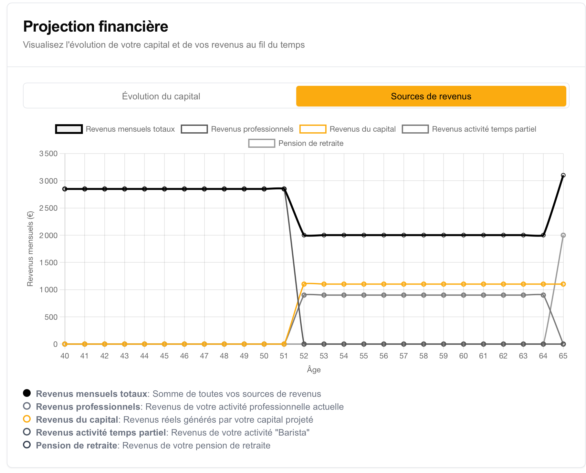Screen dimensions: 586x473
Task: Select the Sources de revenus tab
Action: click(431, 96)
